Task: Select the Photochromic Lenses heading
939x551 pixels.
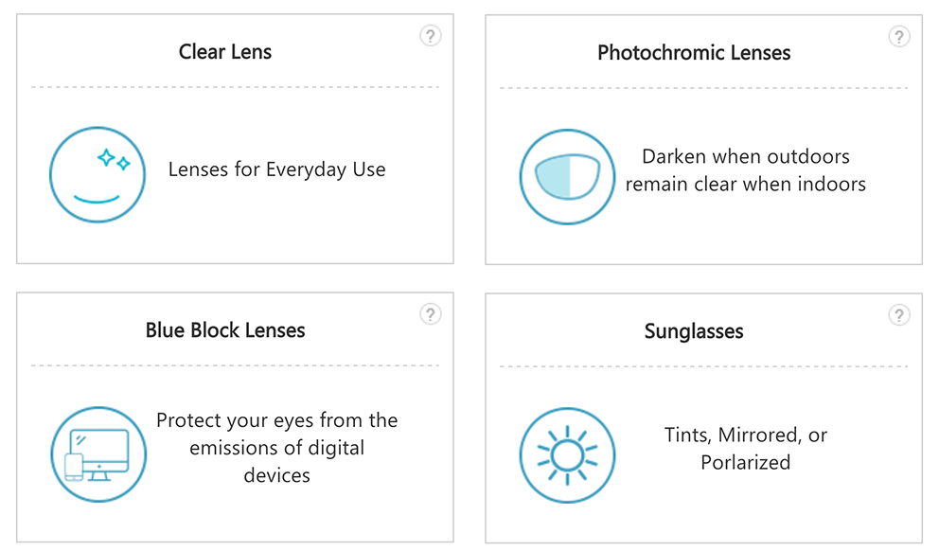Action: coord(694,53)
